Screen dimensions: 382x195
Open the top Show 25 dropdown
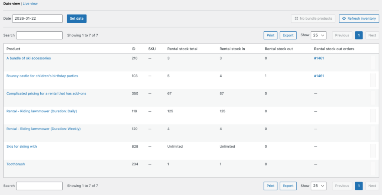[319, 35]
